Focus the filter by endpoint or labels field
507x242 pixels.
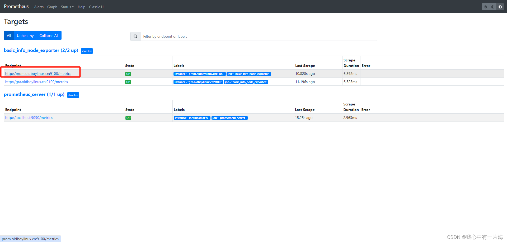pyautogui.click(x=259, y=36)
